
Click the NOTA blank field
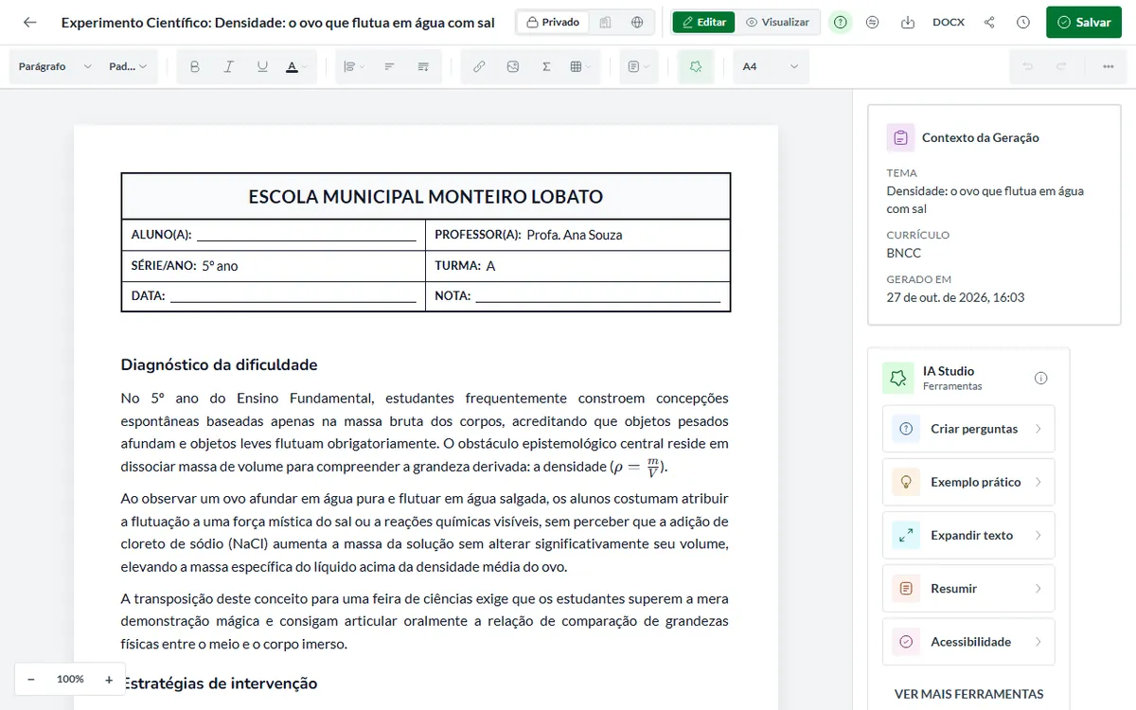[597, 296]
